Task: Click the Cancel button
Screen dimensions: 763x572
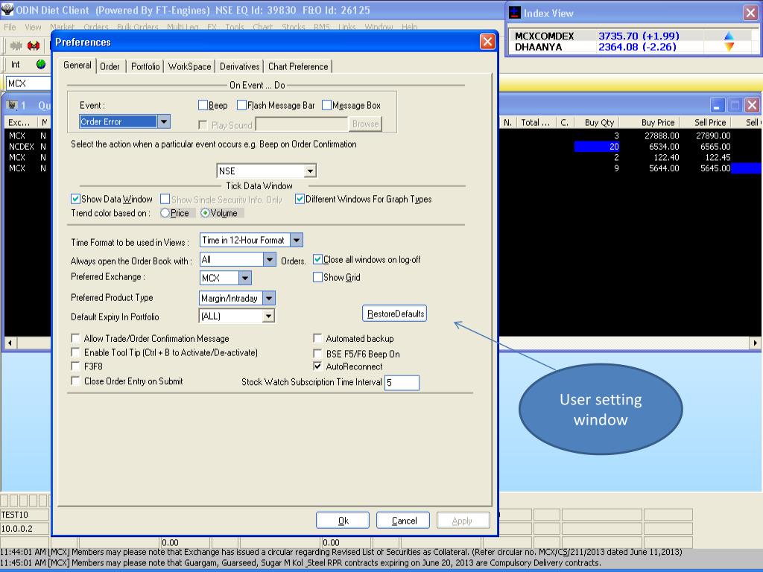Action: (404, 521)
